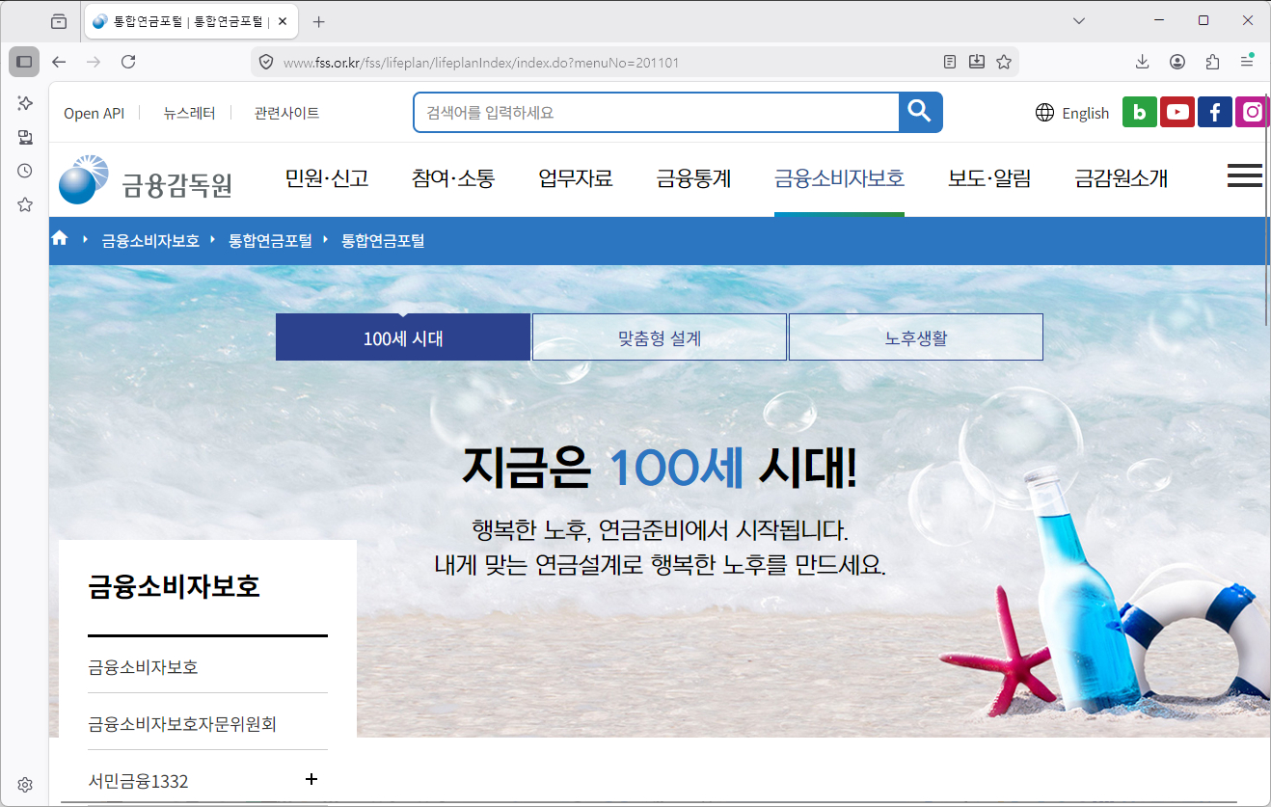1271x807 pixels.
Task: Expand the 서민금융1332 sidebar item
Action: coord(311,779)
